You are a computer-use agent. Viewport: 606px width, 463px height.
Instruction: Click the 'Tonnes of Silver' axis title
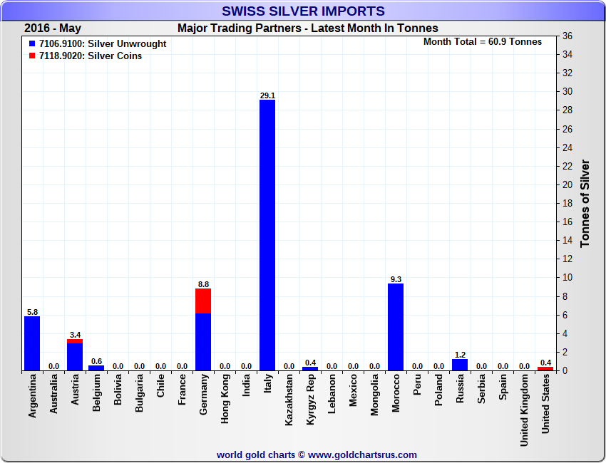pos(585,204)
